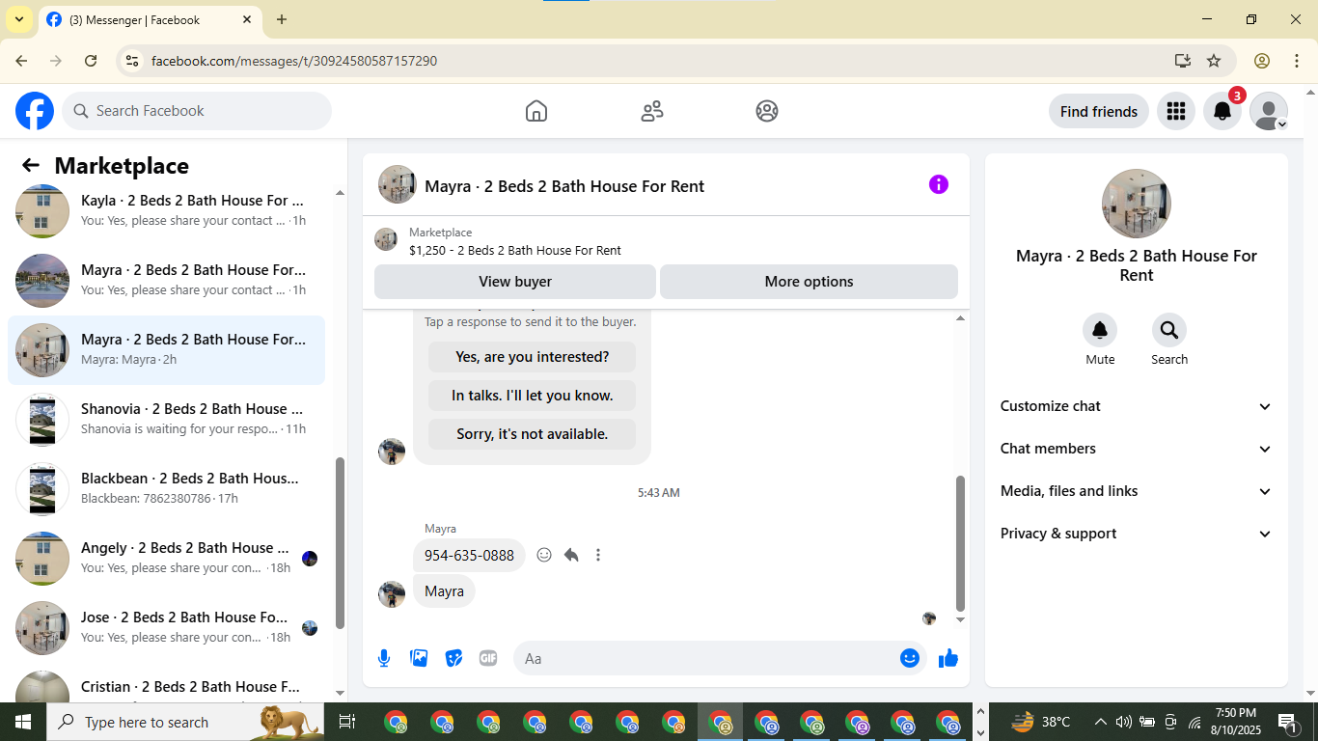Click the chat messages scrollbar thumb

coord(960,543)
